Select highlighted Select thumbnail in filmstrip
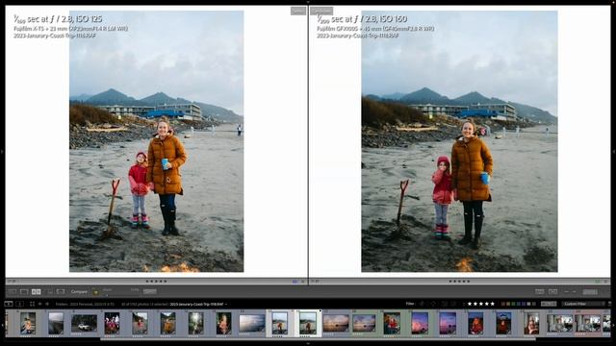 coord(280,323)
